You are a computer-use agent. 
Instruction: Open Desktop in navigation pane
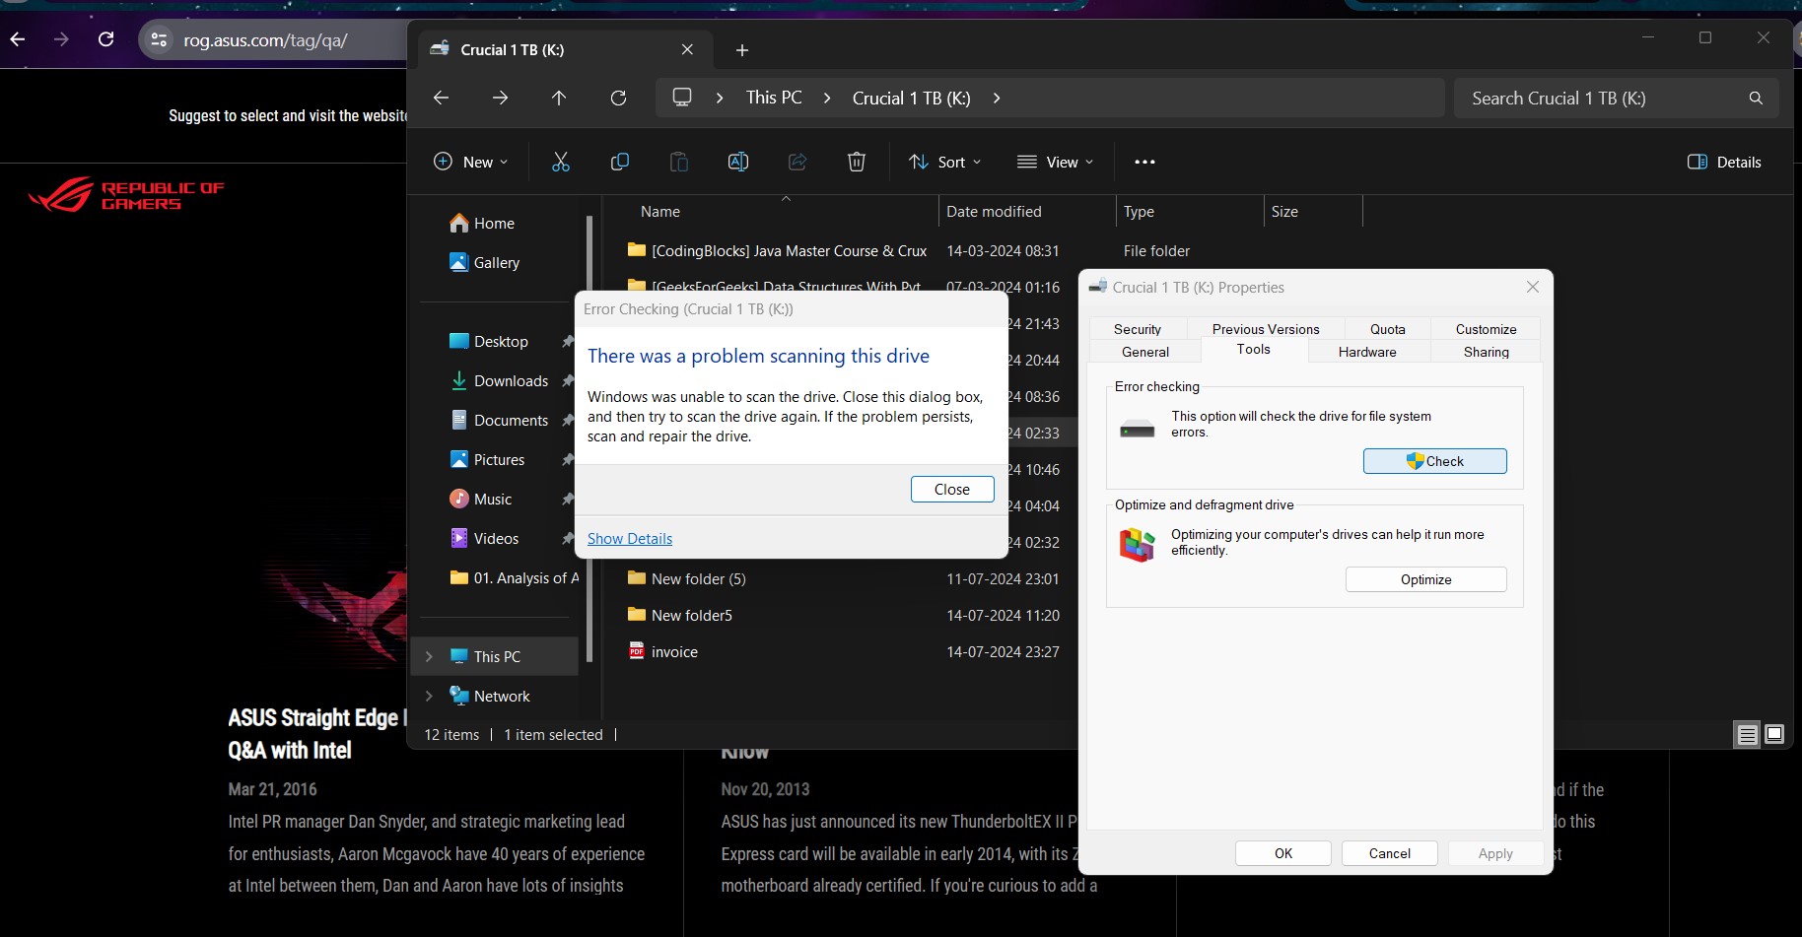[x=501, y=342]
